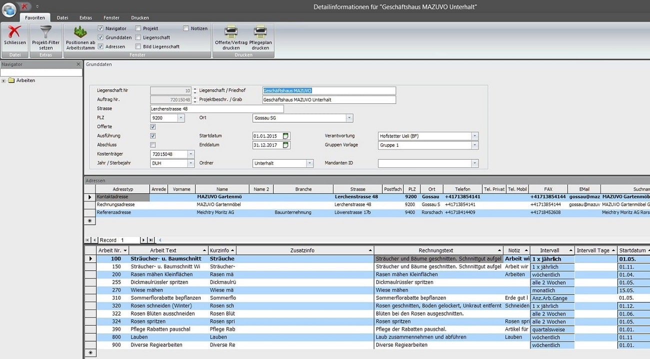The image size is (650, 359).
Task: Select the Referenzadresse row
Action: point(367,212)
